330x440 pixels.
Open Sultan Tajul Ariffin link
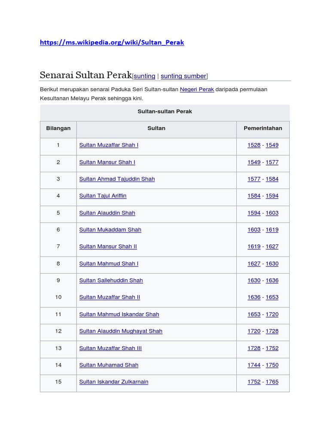point(103,196)
